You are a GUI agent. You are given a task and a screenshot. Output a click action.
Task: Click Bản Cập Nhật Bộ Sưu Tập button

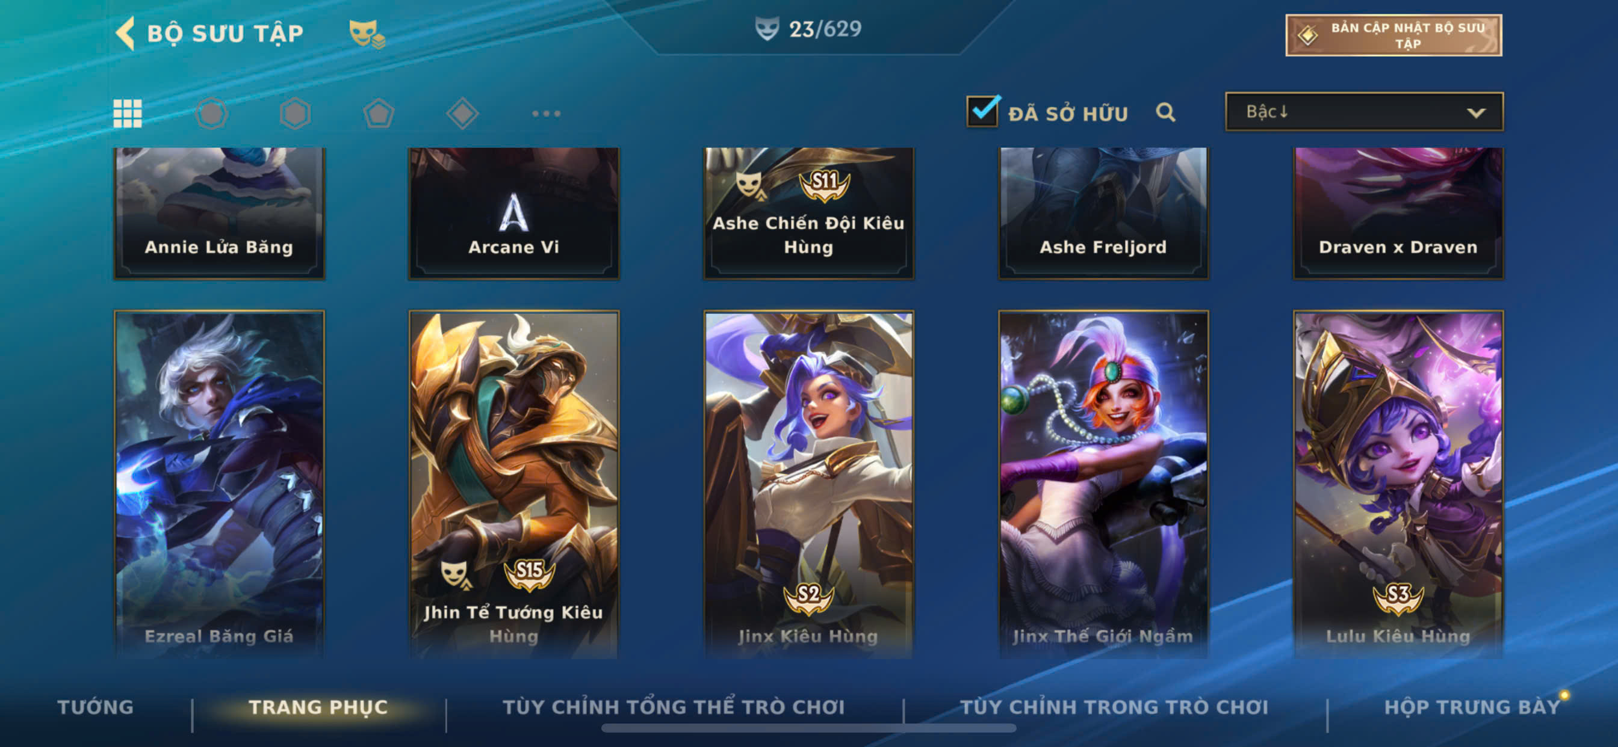click(x=1393, y=35)
